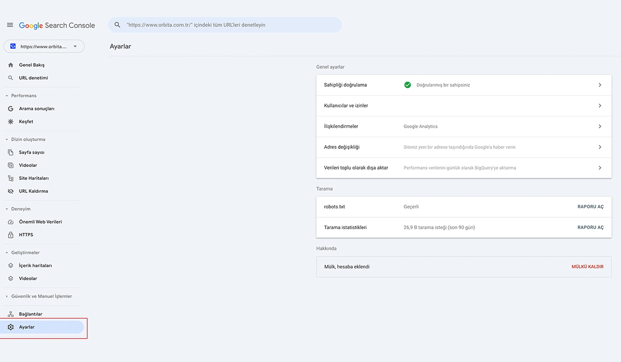Click the padlock icon beside HTTPS
The width and height of the screenshot is (621, 362).
pos(11,235)
